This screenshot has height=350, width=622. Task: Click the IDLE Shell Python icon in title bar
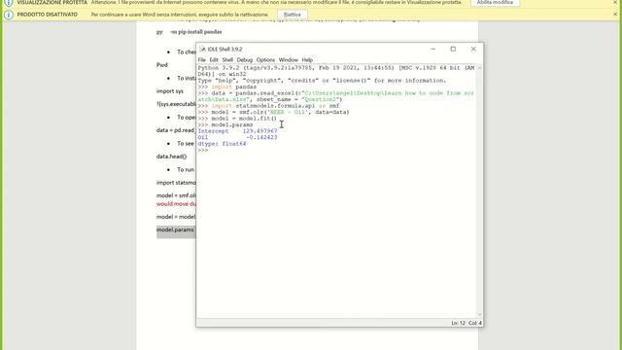coord(202,50)
